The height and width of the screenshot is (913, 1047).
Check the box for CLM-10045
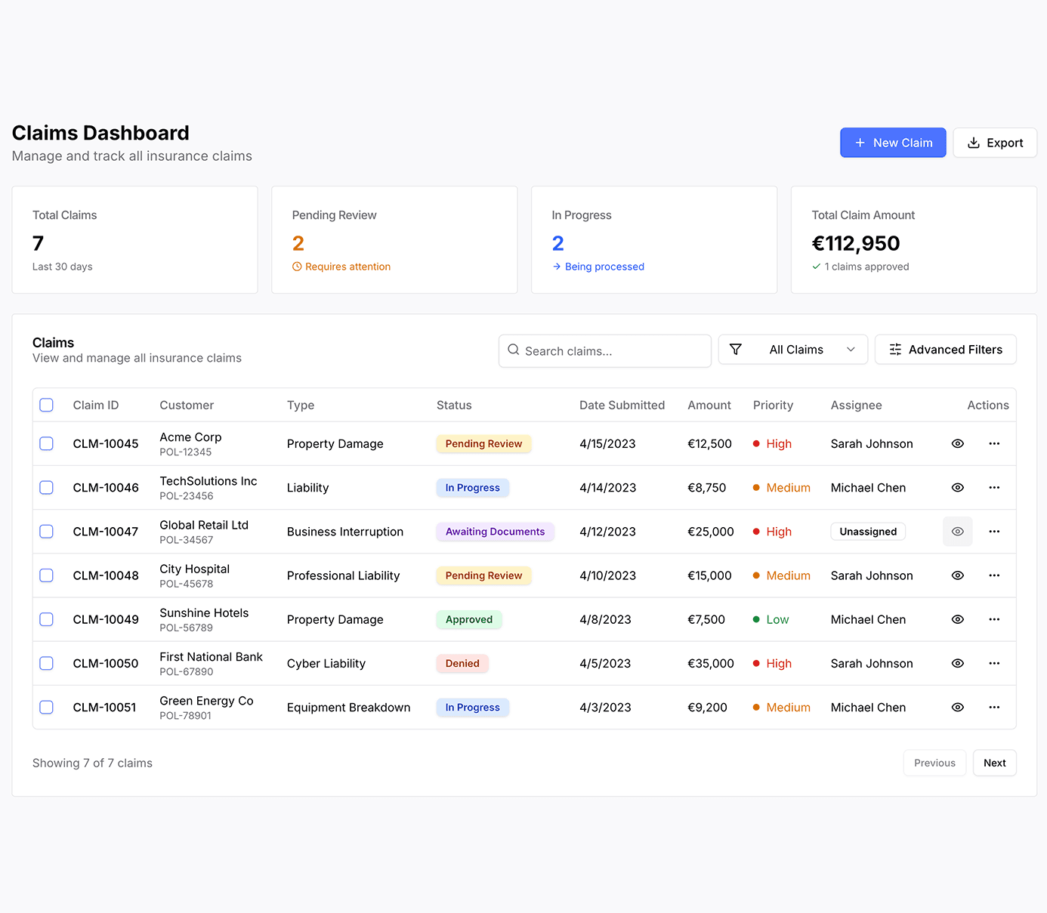[46, 443]
